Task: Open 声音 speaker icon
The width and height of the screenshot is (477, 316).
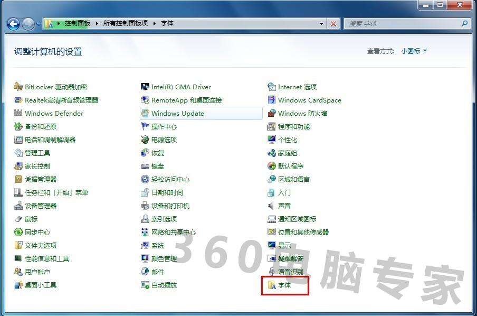Action: point(271,206)
